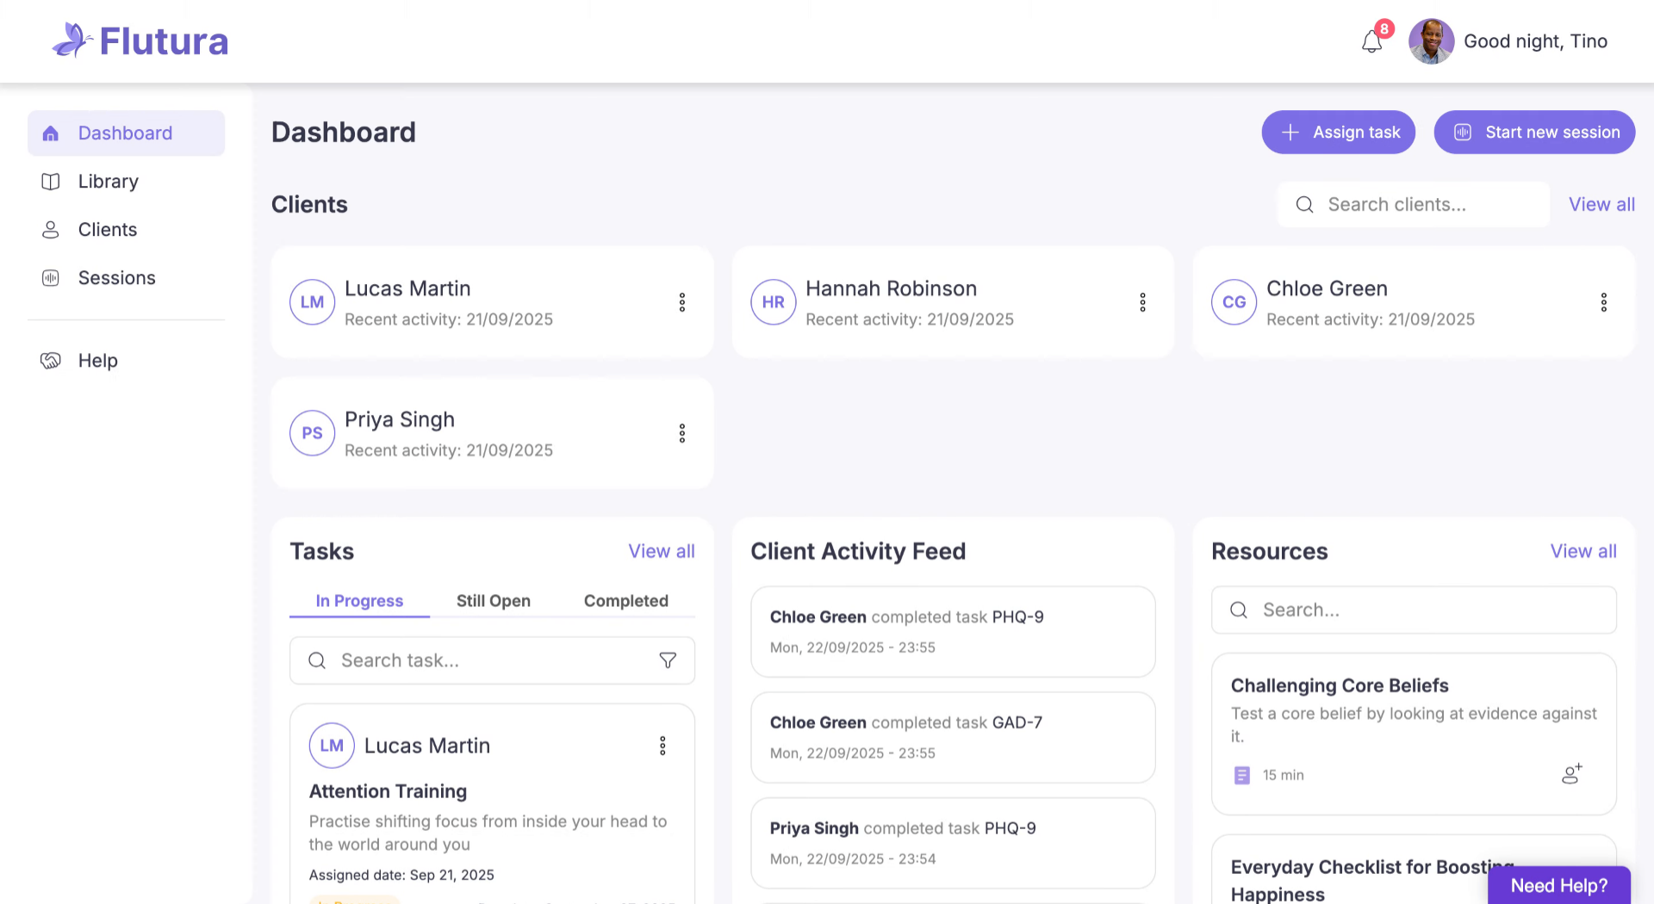Open Lucas Martin client card options menu
1654x904 pixels.
click(682, 302)
